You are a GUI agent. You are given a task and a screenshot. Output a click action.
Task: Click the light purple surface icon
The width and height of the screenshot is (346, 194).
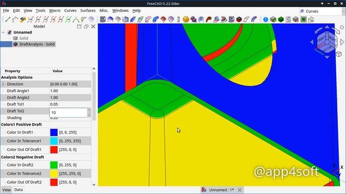(x=91, y=19)
